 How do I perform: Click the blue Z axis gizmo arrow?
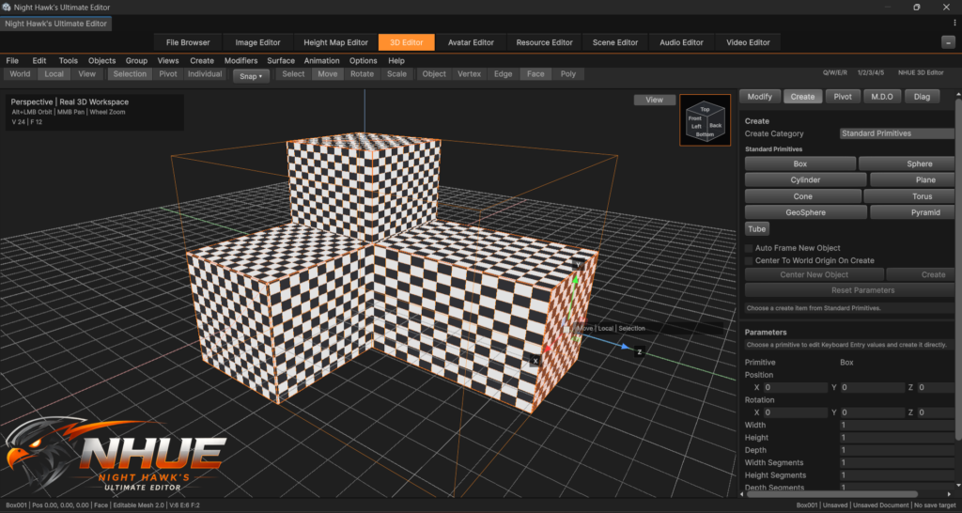pyautogui.click(x=624, y=348)
